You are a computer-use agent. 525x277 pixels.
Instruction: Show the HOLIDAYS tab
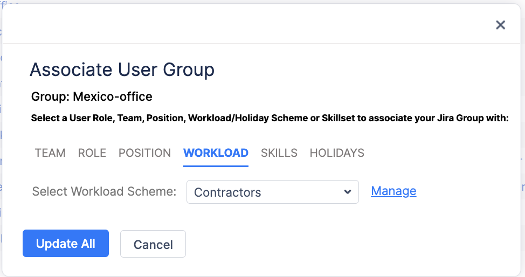coord(337,153)
